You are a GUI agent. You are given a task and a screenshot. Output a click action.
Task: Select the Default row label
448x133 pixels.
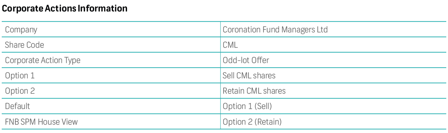(x=17, y=106)
